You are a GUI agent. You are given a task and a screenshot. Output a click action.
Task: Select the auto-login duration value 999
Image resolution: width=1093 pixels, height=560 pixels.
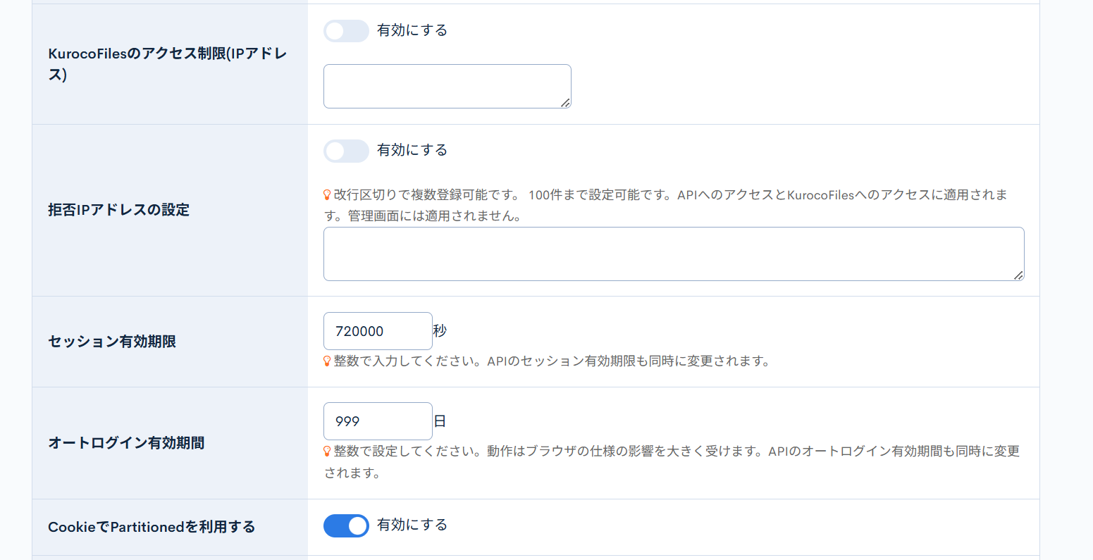(x=378, y=421)
